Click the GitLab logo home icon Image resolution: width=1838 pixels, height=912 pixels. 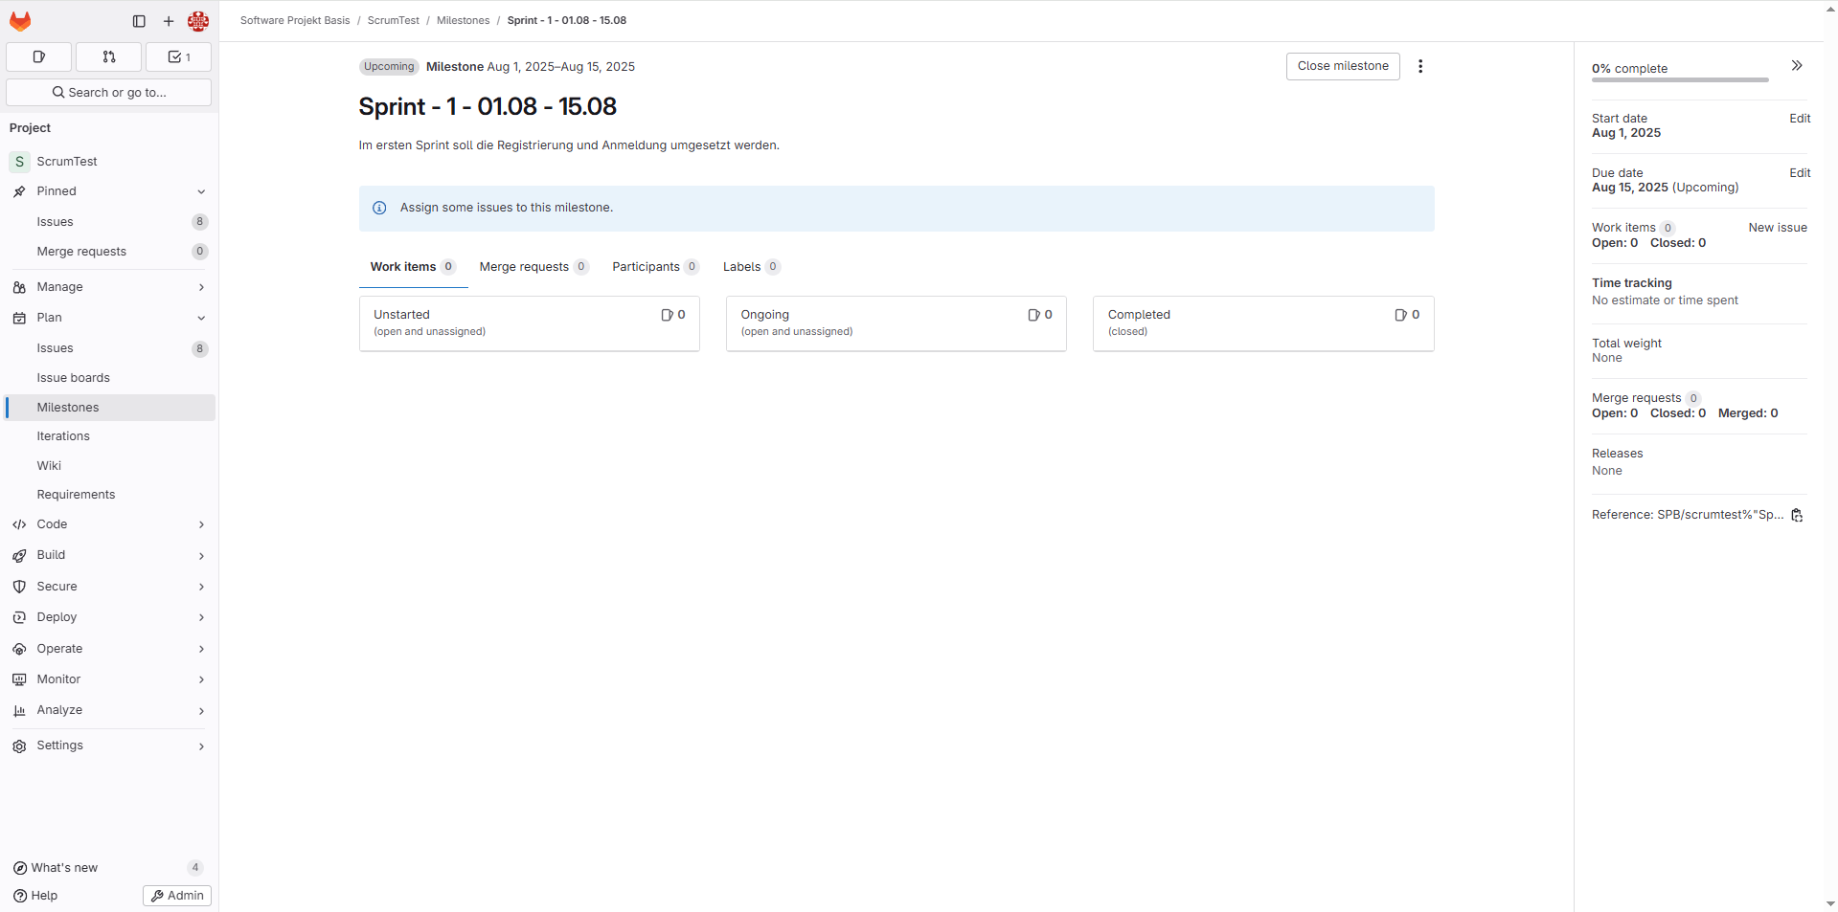coord(20,21)
